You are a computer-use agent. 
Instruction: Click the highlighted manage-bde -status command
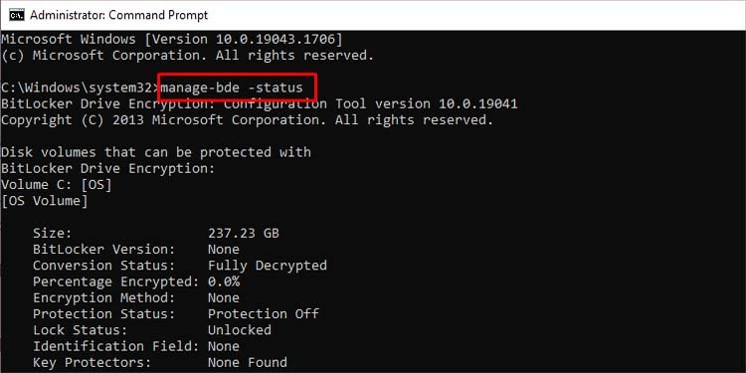pyautogui.click(x=232, y=88)
